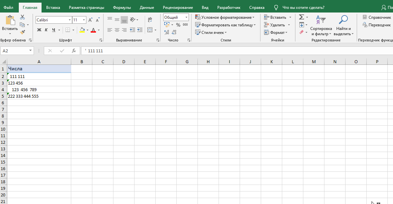Click the Найти и выделить button

(x=343, y=26)
